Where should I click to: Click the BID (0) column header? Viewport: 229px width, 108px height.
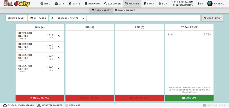[x=90, y=27]
